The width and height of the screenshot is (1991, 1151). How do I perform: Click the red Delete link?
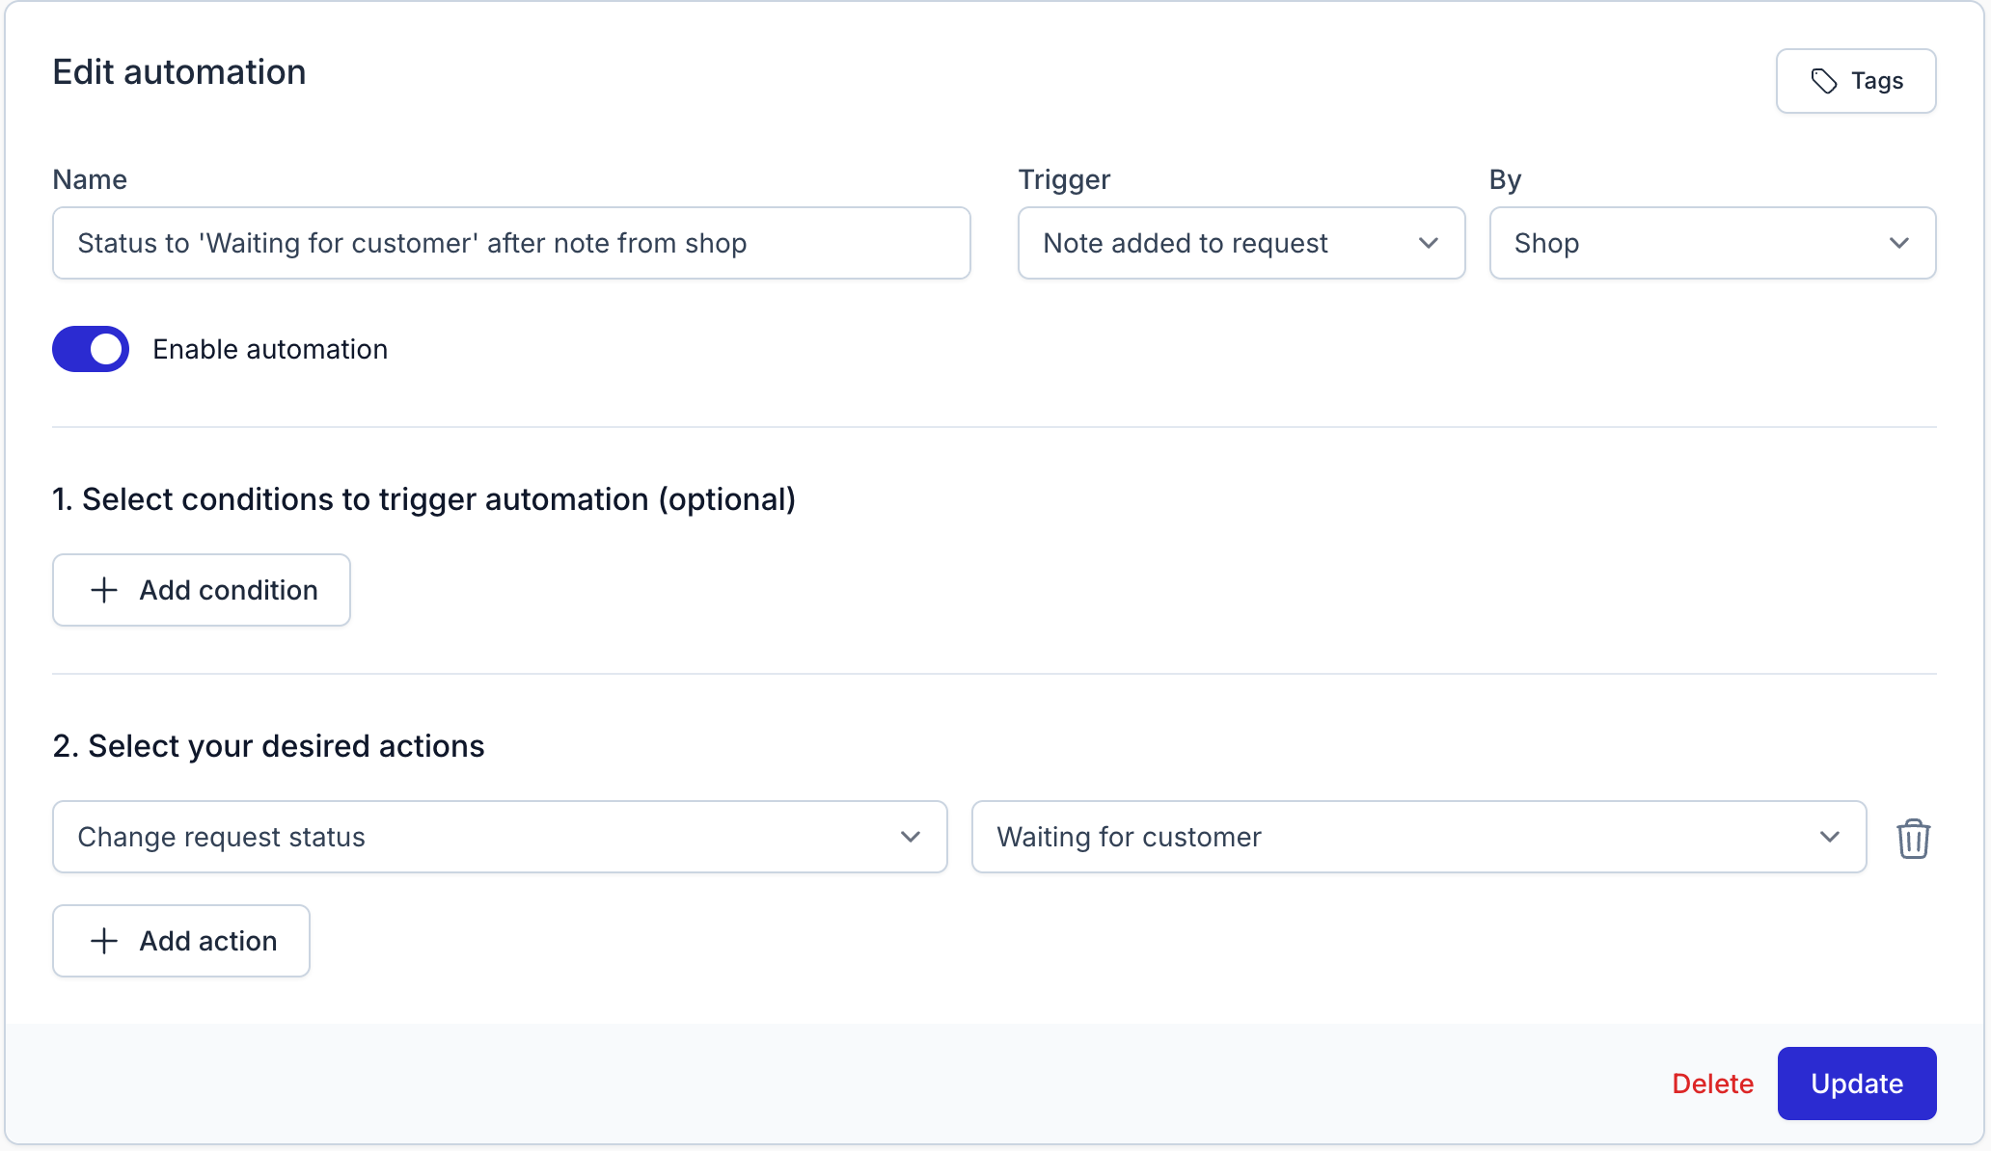point(1712,1084)
